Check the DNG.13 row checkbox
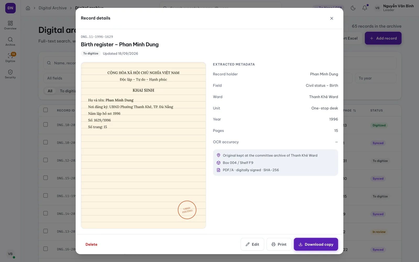 tap(46, 231)
